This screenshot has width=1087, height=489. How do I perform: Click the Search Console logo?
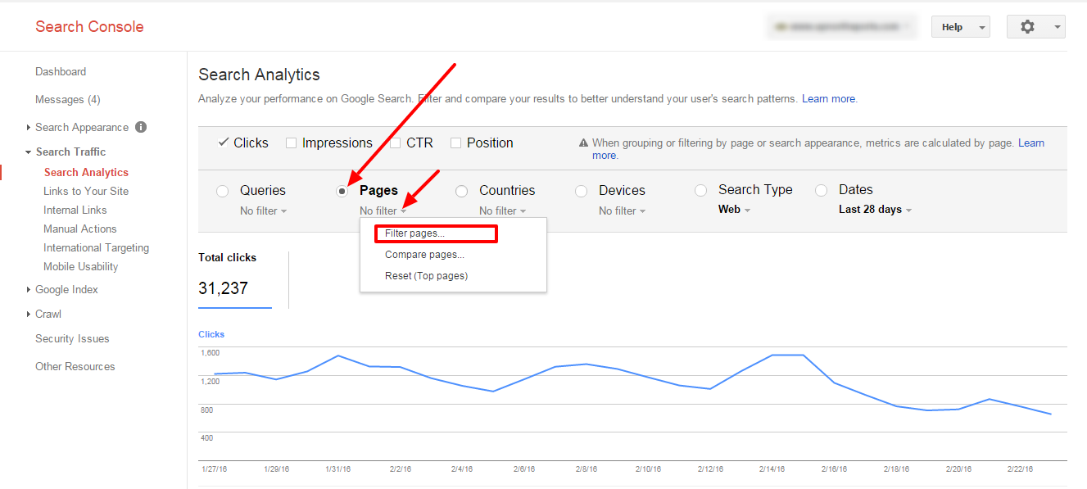pyautogui.click(x=89, y=26)
